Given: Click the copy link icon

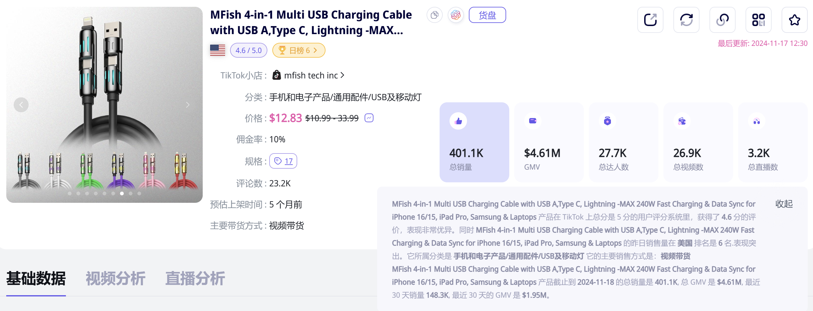Looking at the screenshot, I should click(x=722, y=20).
